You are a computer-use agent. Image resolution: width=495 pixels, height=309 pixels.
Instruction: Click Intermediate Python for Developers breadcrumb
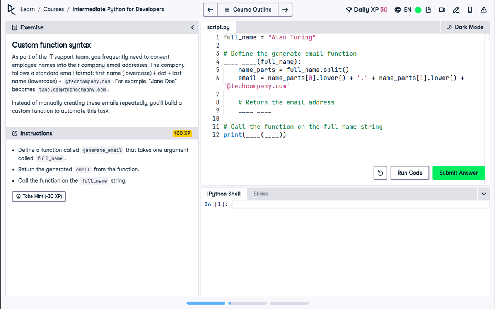tap(118, 9)
